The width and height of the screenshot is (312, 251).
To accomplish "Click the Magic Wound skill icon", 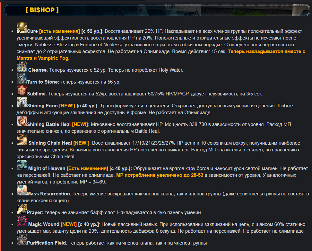I will coord(22,221).
